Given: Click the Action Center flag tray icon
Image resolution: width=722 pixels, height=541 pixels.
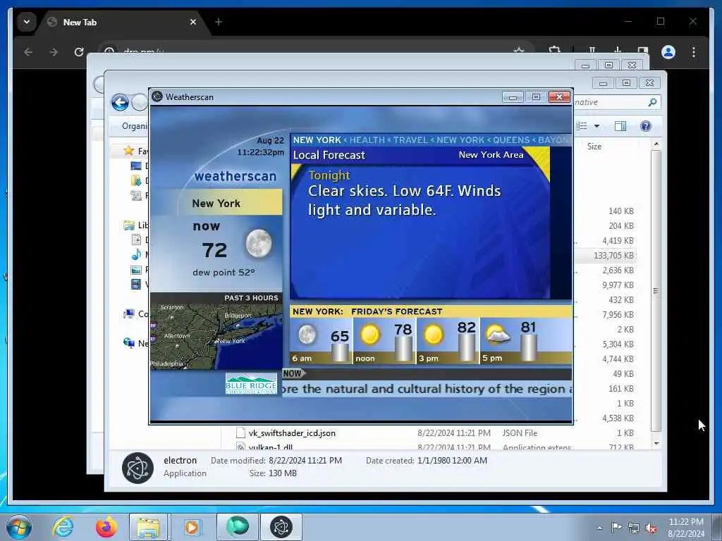Looking at the screenshot, I should pyautogui.click(x=616, y=528).
